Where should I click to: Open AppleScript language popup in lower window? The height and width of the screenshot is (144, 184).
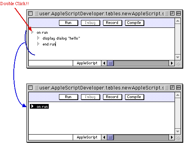(87, 137)
